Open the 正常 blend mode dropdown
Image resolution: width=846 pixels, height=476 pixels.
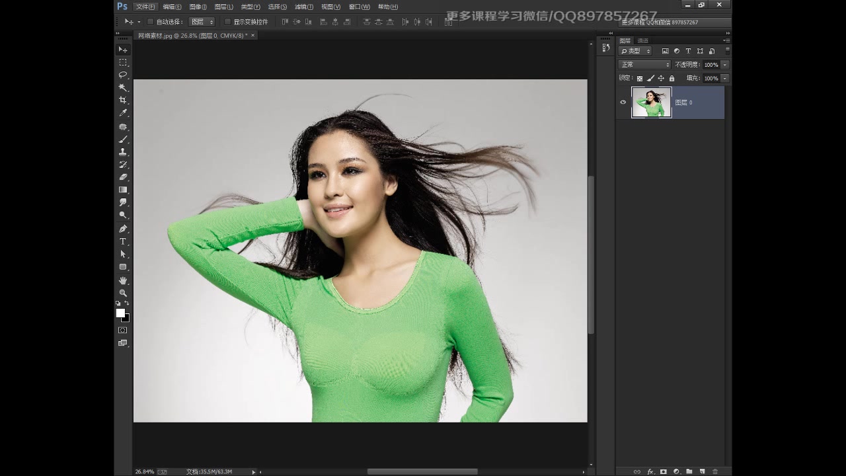tap(644, 65)
